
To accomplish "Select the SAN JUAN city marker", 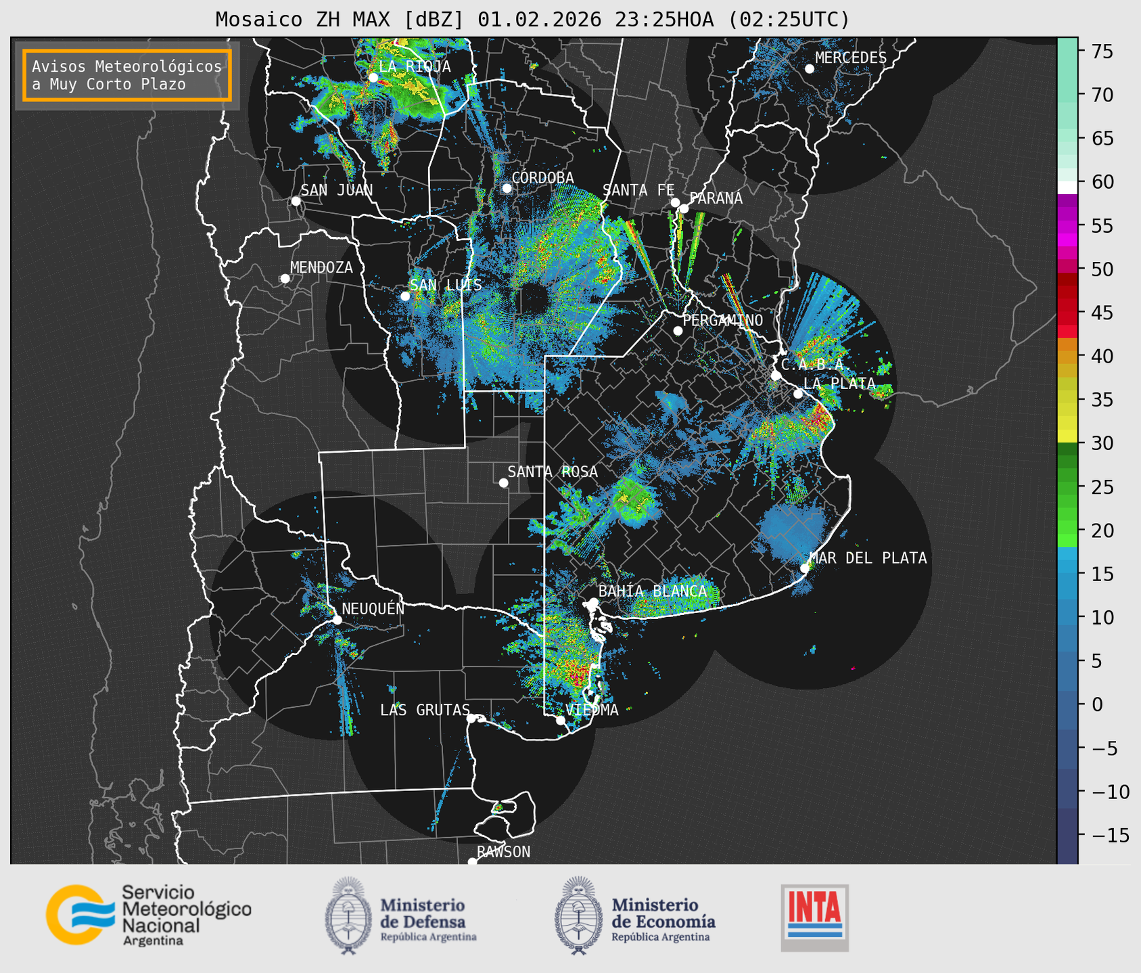I will click(296, 201).
